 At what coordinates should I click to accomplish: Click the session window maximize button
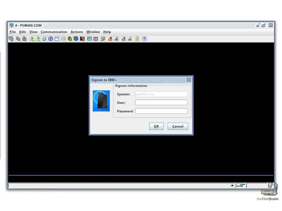point(264,25)
